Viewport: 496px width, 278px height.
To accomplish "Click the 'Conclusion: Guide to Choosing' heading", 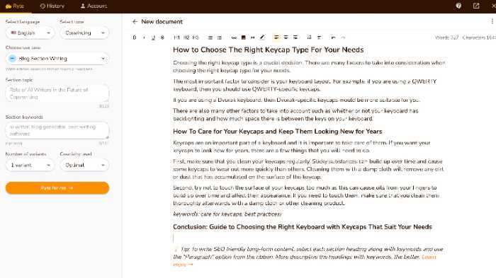I will 303,227.
